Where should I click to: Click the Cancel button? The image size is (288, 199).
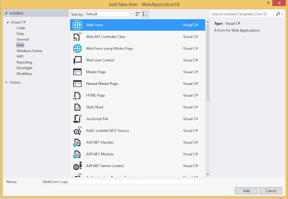point(270,191)
